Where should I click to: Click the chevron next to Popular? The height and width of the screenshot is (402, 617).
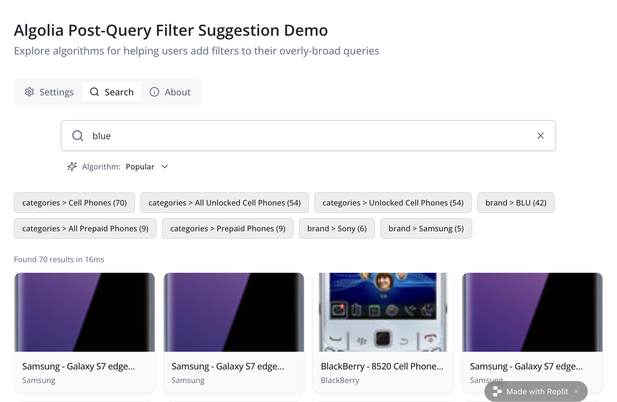(165, 167)
